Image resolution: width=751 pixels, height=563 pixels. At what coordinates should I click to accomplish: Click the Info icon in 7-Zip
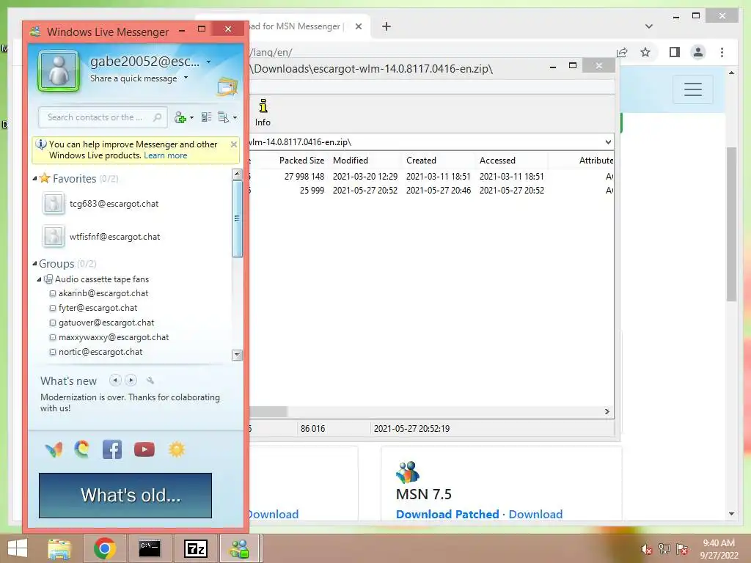coord(263,112)
